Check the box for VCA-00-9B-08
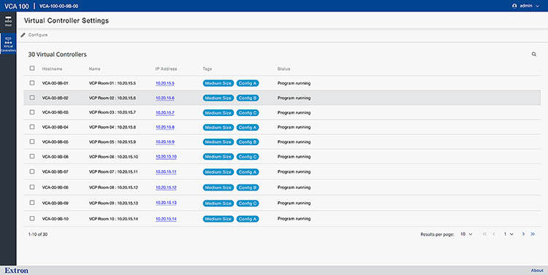This screenshot has width=548, height=275. [x=32, y=187]
